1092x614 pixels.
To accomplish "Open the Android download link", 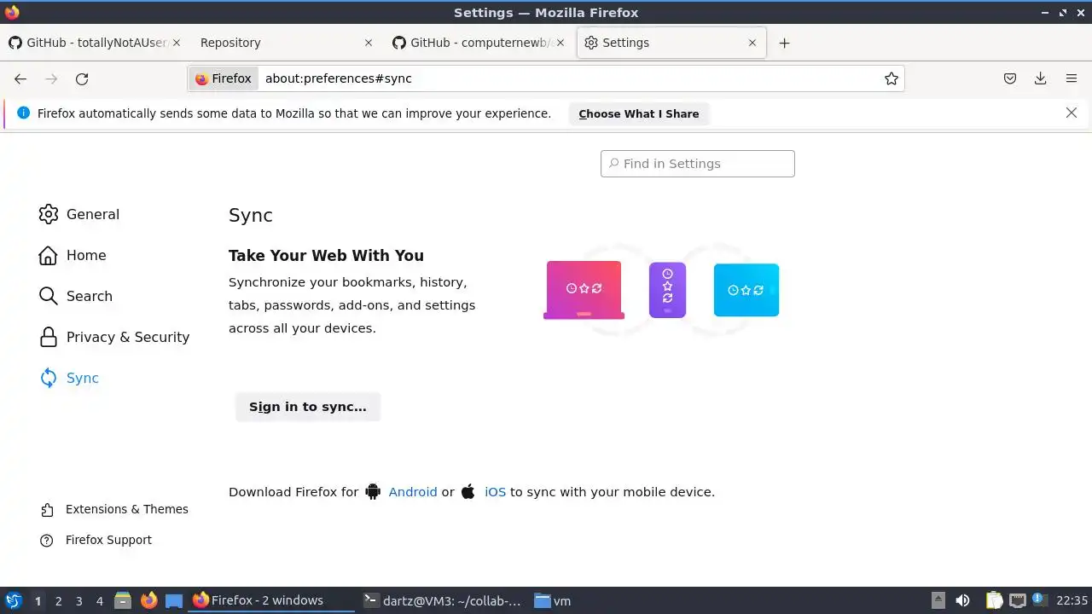I will [413, 492].
